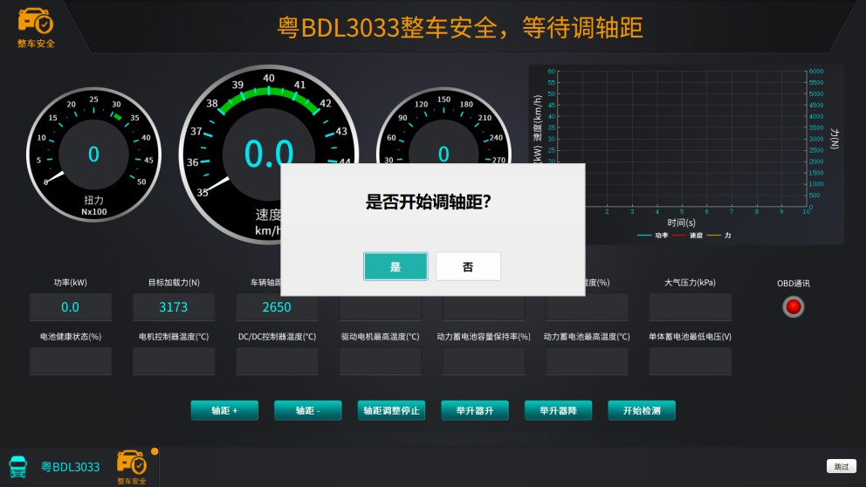
Task: Click the red OBD通讯 indicator light
Action: (x=793, y=306)
